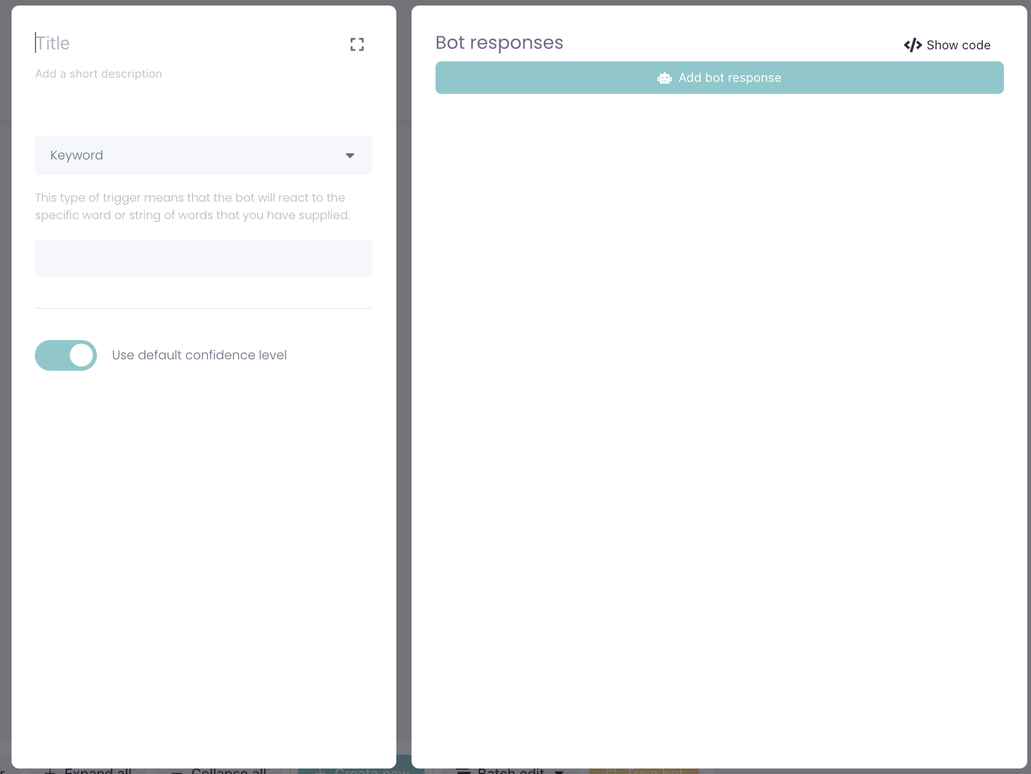This screenshot has height=774, width=1031.
Task: Focus the Title input field
Action: (180, 43)
